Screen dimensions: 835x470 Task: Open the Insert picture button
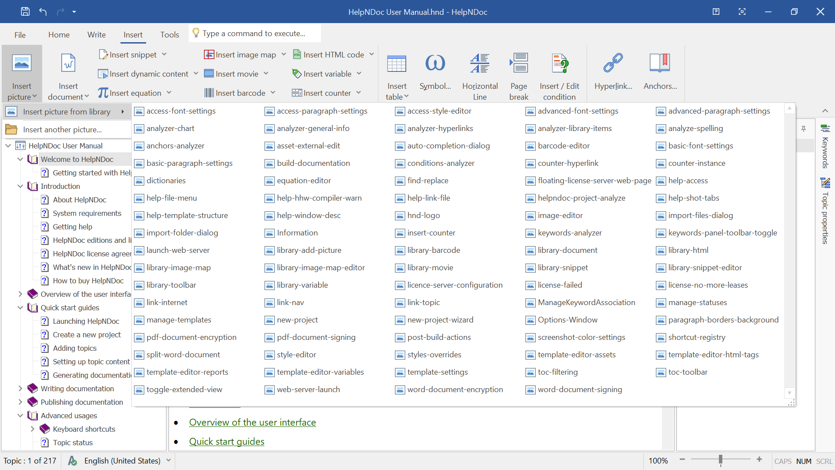coord(22,73)
